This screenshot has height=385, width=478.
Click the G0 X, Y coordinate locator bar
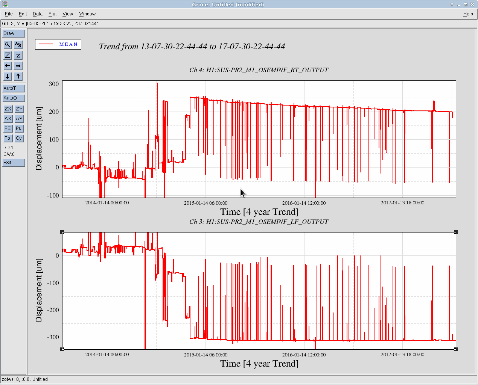(x=239, y=24)
